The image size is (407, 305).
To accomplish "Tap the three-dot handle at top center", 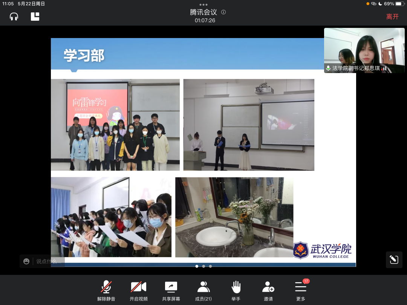I will (203, 5).
